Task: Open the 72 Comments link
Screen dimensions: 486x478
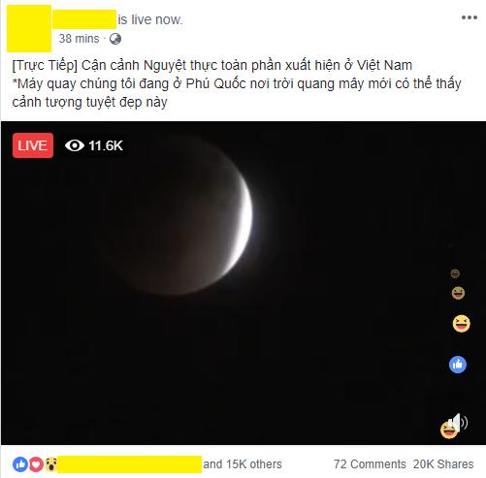Action: pyautogui.click(x=370, y=464)
